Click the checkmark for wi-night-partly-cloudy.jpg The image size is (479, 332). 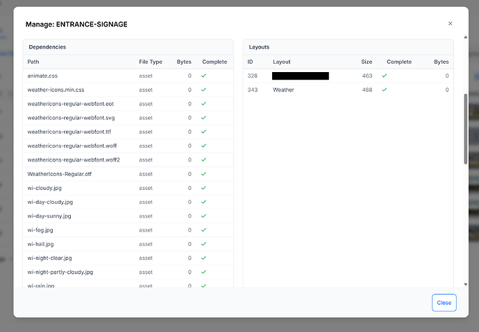(204, 272)
